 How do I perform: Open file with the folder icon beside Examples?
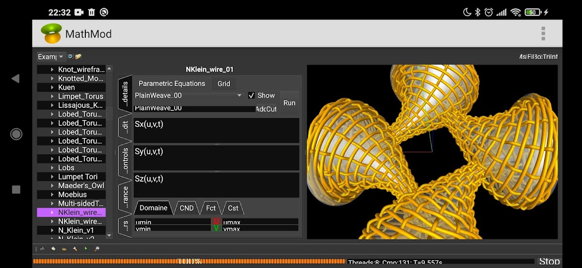point(78,57)
